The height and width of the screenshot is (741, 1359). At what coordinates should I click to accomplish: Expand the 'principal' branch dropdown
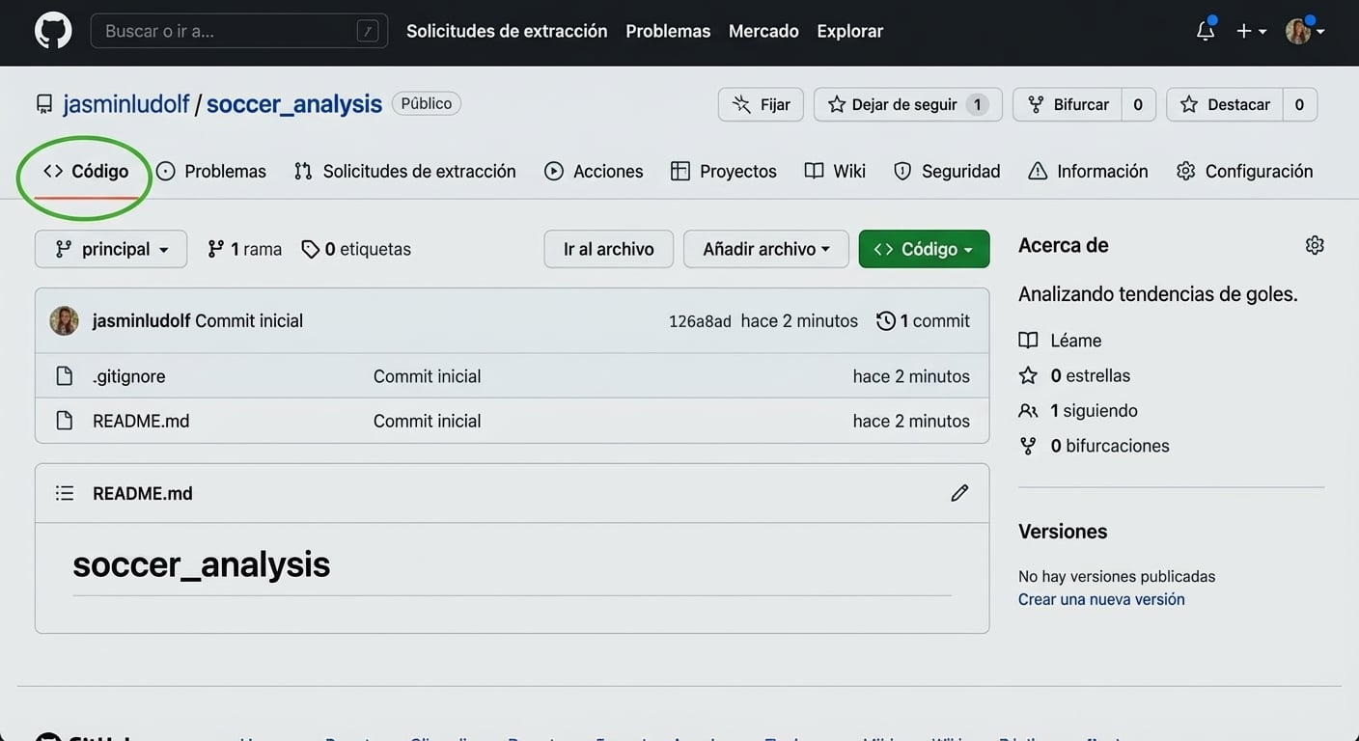(111, 249)
